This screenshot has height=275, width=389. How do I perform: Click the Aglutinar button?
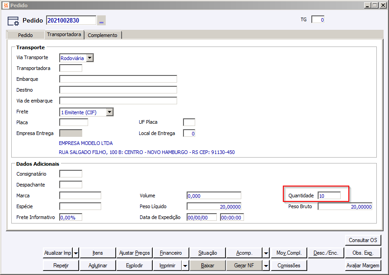point(98,266)
